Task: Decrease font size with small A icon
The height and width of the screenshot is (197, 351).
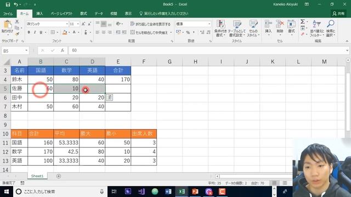Action: click(x=89, y=24)
